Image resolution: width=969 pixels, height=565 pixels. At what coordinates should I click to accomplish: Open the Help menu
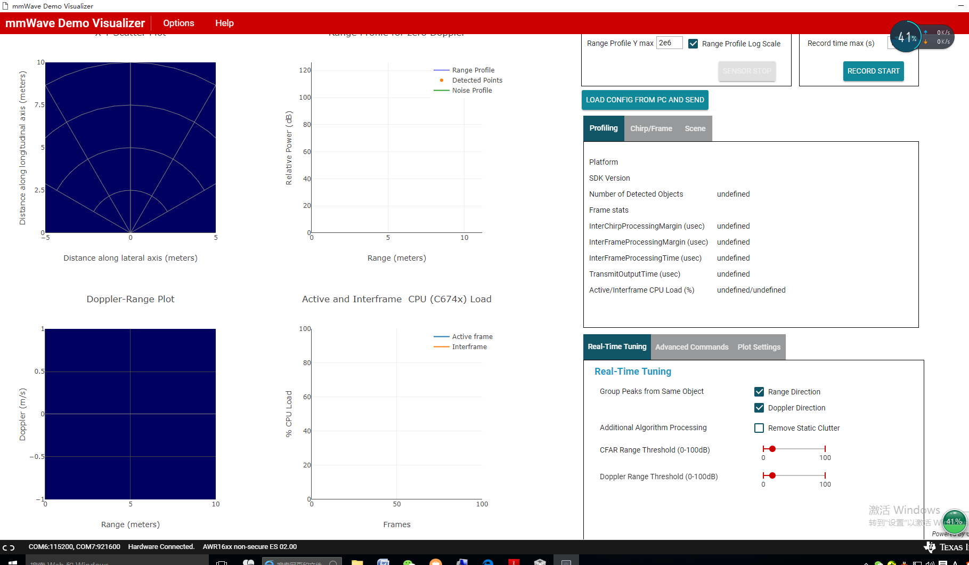pyautogui.click(x=224, y=23)
